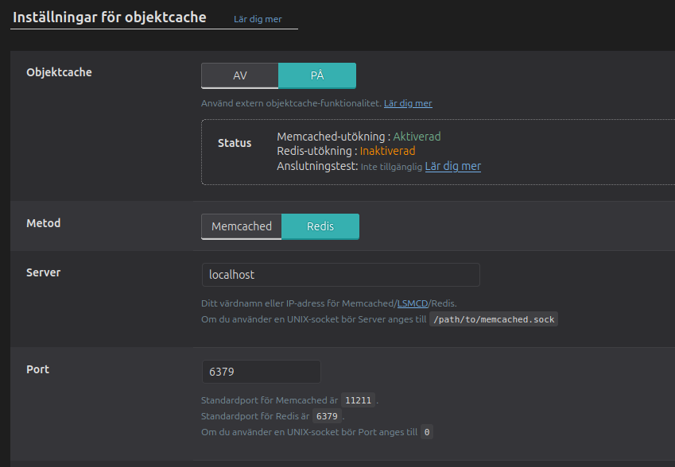The image size is (675, 467).
Task: Click the UNIX-socket port value 0
Action: click(427, 432)
